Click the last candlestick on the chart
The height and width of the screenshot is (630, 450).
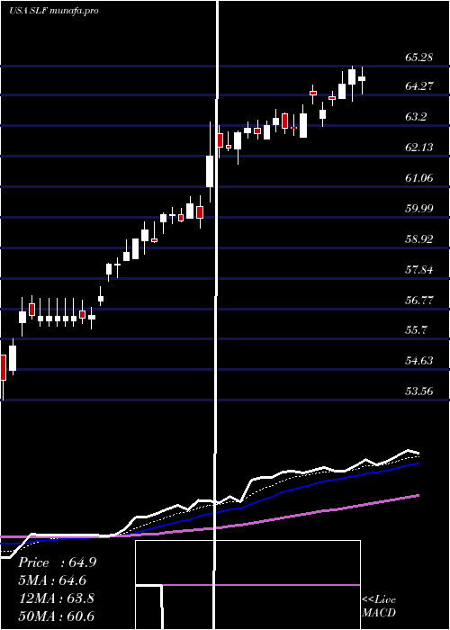pos(362,79)
